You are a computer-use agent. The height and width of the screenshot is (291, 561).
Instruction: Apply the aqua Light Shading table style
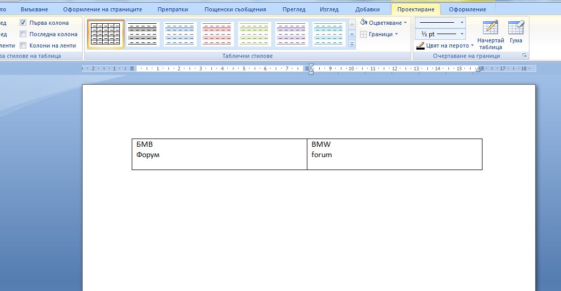coord(329,34)
